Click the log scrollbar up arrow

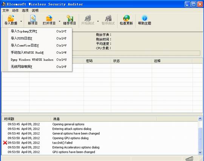pyautogui.click(x=200, y=119)
